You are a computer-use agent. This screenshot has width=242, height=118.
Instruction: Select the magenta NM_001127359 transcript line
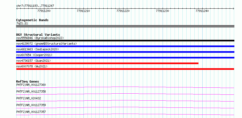point(125,107)
